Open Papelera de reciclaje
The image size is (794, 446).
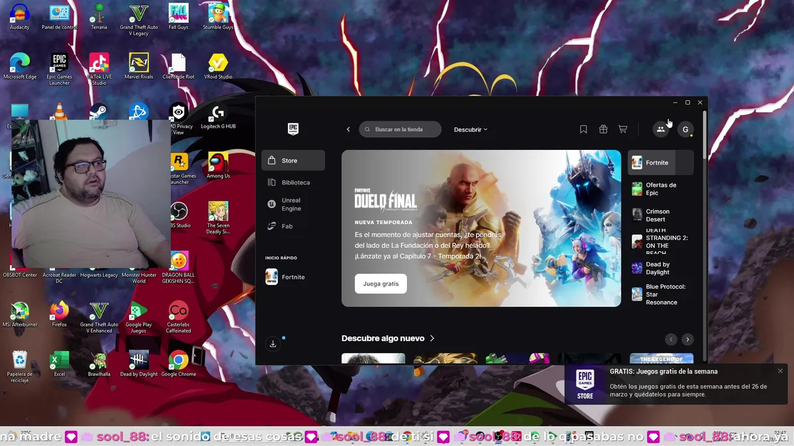(20, 367)
